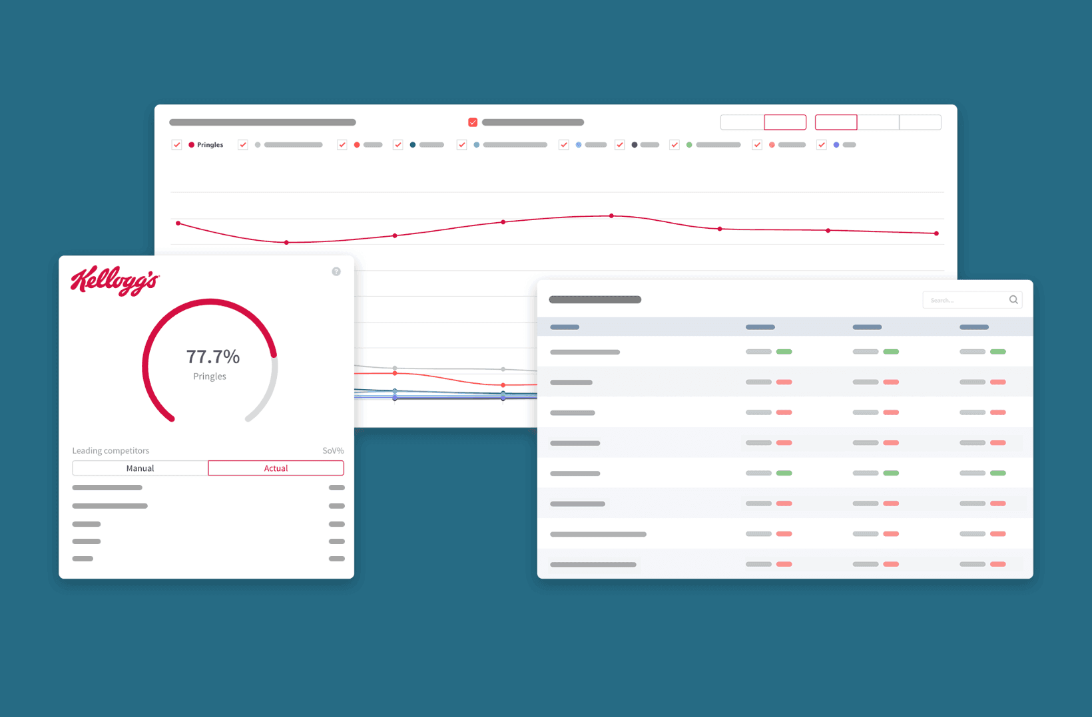1092x717 pixels.
Task: Select the Actual tab
Action: (x=276, y=468)
